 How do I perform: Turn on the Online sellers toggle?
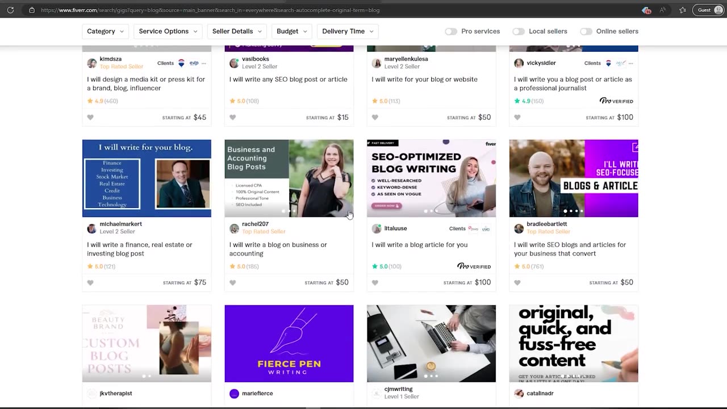586,31
